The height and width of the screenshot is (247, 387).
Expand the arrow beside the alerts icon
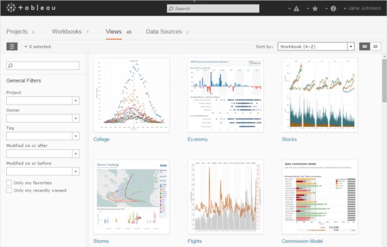pyautogui.click(x=290, y=9)
